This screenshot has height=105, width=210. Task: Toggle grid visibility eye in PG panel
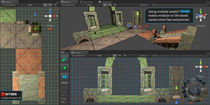[64, 77]
